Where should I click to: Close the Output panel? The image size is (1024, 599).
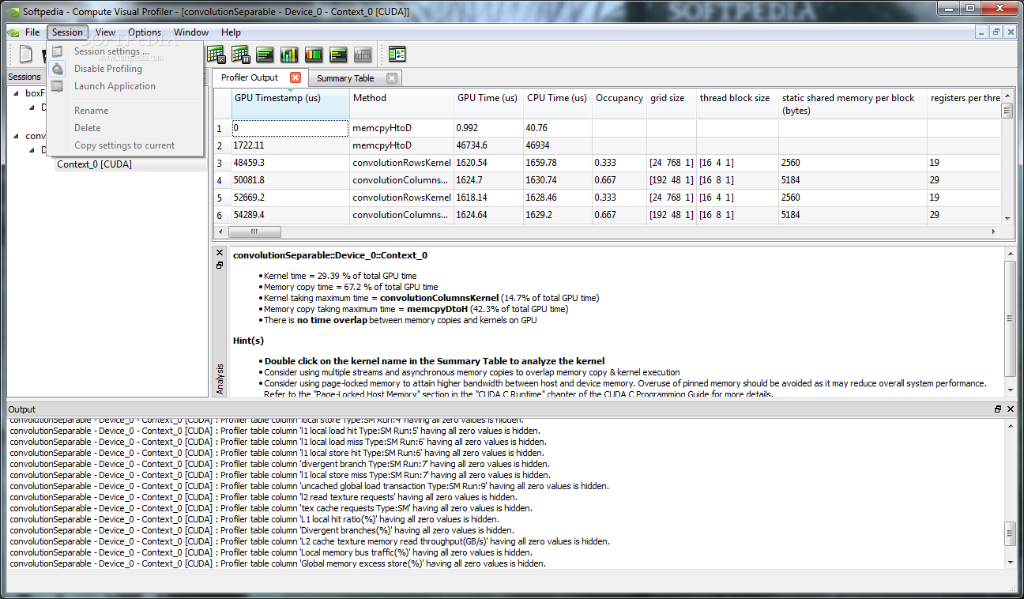point(1010,409)
